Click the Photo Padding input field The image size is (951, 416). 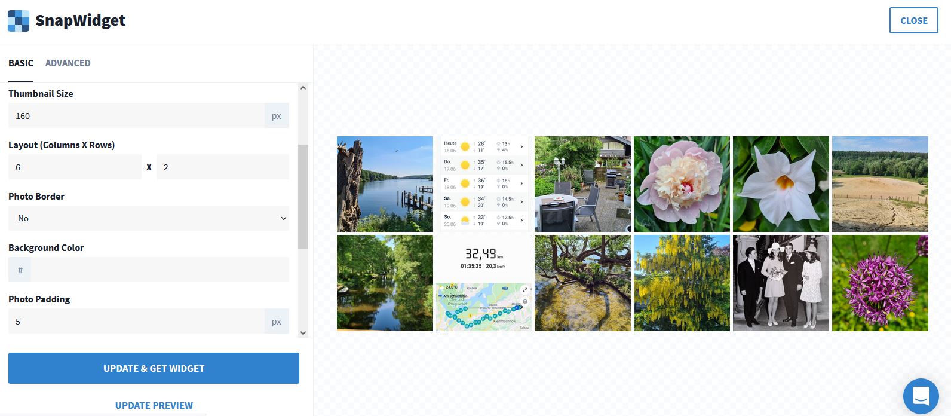(x=136, y=322)
